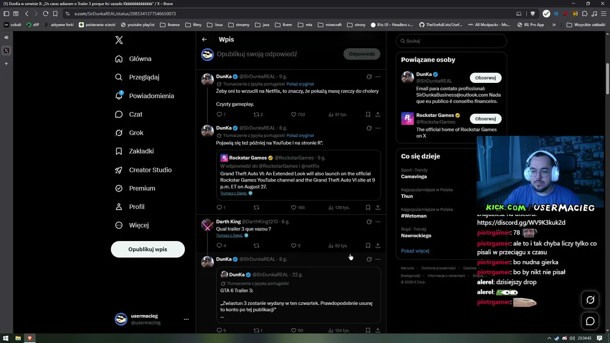Reply to Darth King's post
Image resolution: width=610 pixels, height=343 pixels.
point(221,245)
